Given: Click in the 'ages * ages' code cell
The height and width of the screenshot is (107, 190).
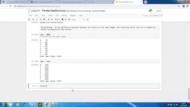Looking at the screenshot, I should click(x=99, y=62).
